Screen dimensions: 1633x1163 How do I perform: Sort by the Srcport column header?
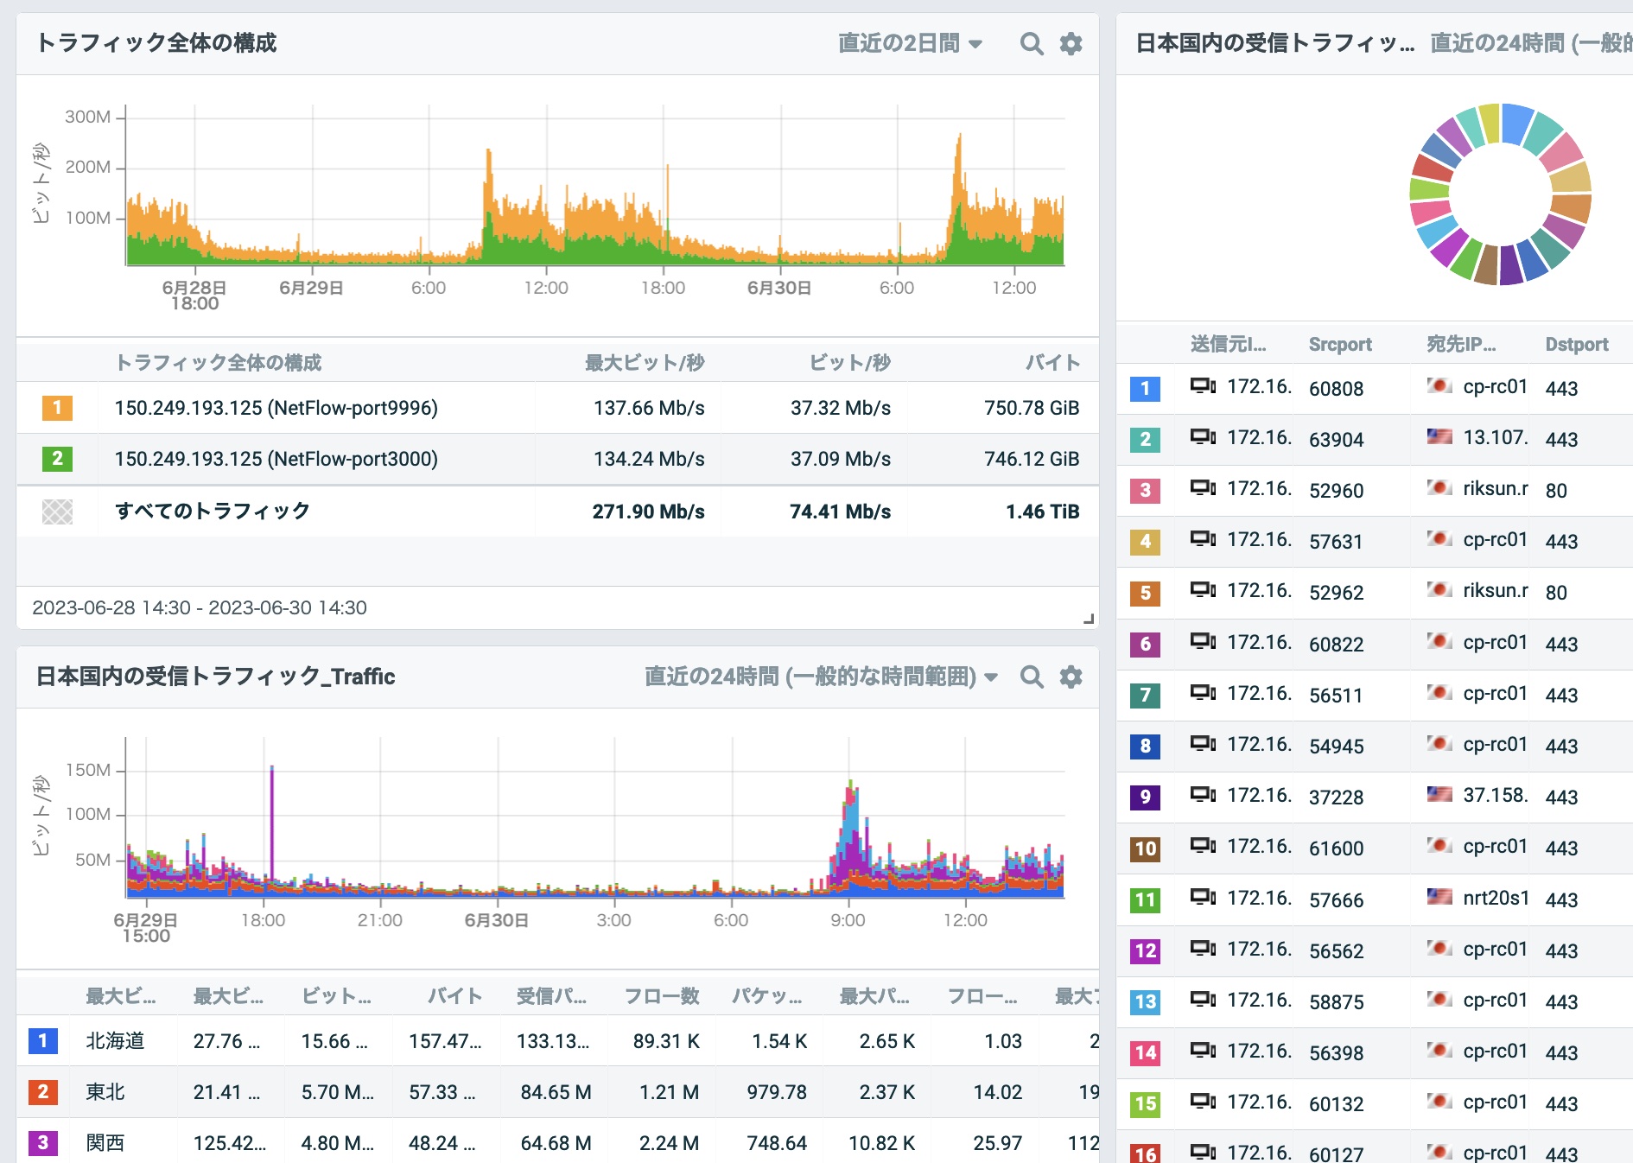tap(1339, 345)
